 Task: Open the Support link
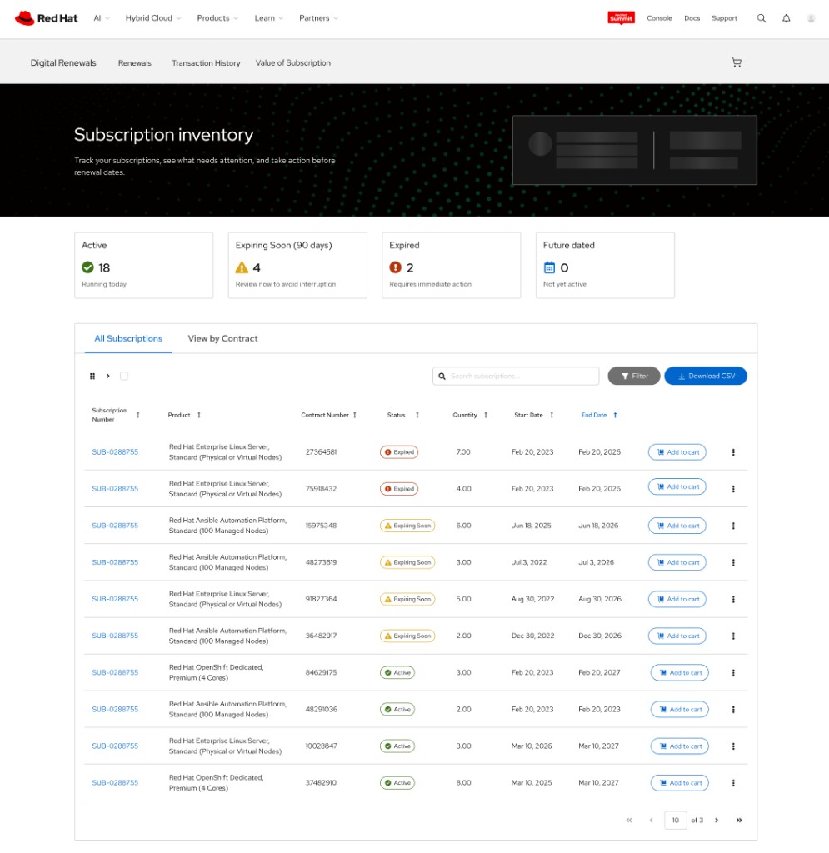pos(724,18)
